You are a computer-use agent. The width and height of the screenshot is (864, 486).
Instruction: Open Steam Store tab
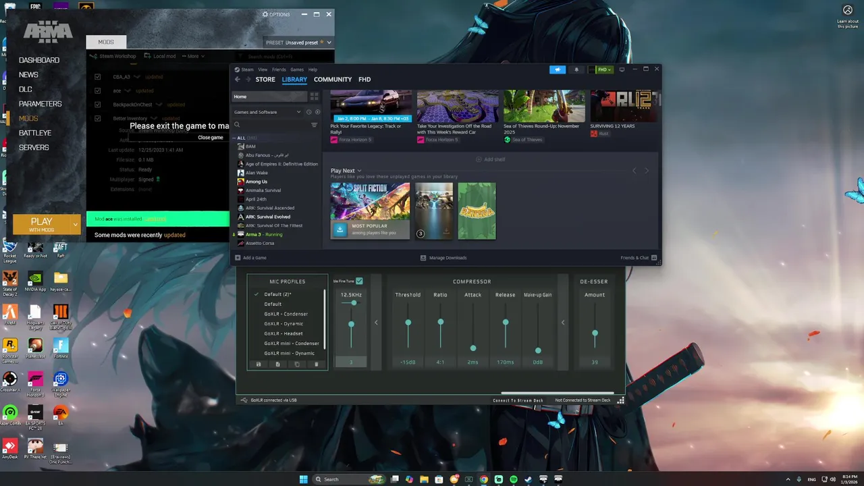(x=265, y=80)
